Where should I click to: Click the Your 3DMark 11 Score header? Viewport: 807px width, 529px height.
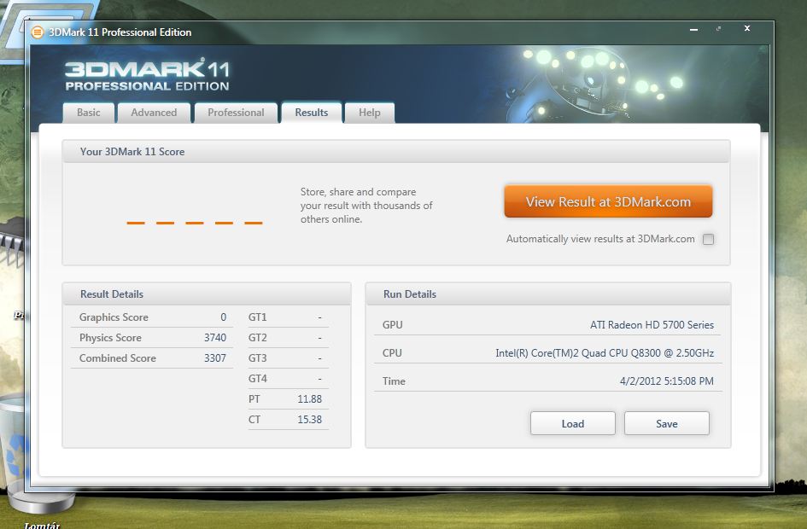pyautogui.click(x=395, y=152)
